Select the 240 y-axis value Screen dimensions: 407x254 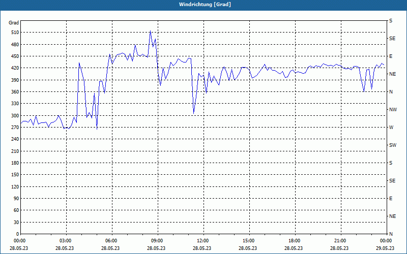(x=15, y=139)
